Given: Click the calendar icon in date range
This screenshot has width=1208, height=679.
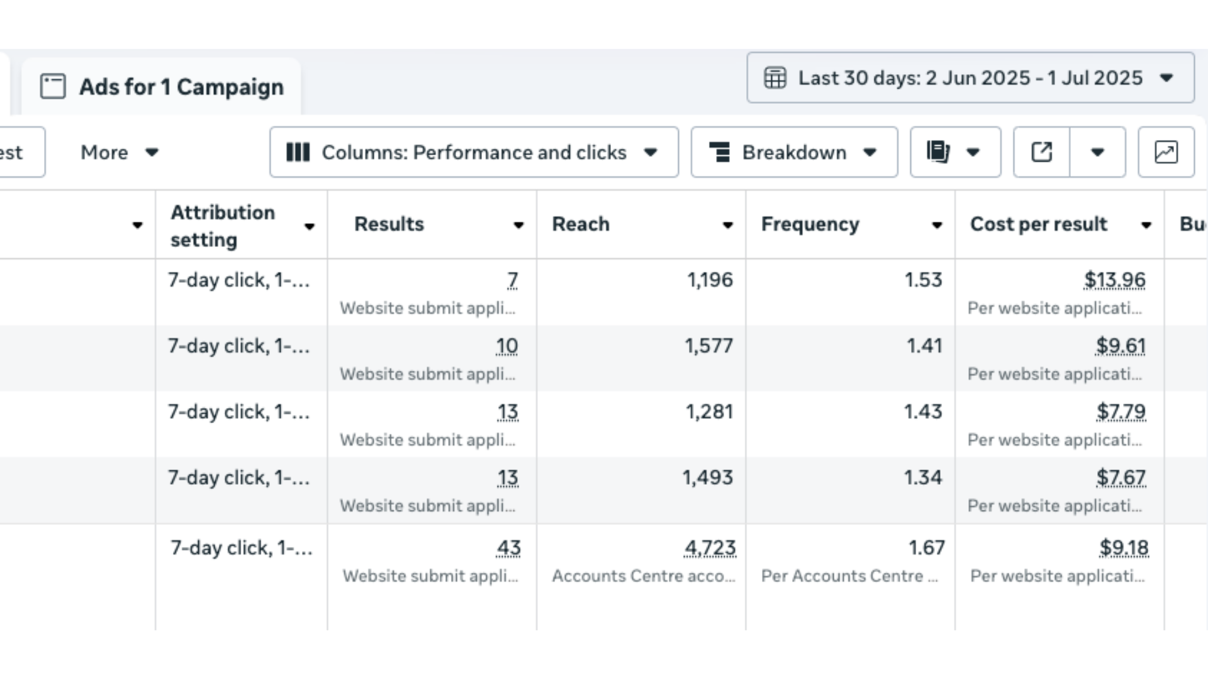Looking at the screenshot, I should 775,78.
